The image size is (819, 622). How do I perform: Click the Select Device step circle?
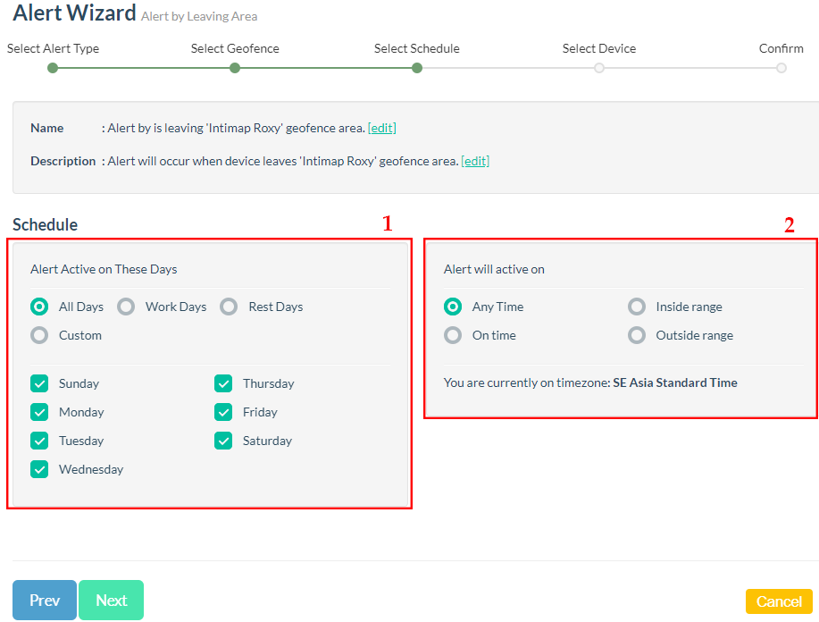(599, 68)
